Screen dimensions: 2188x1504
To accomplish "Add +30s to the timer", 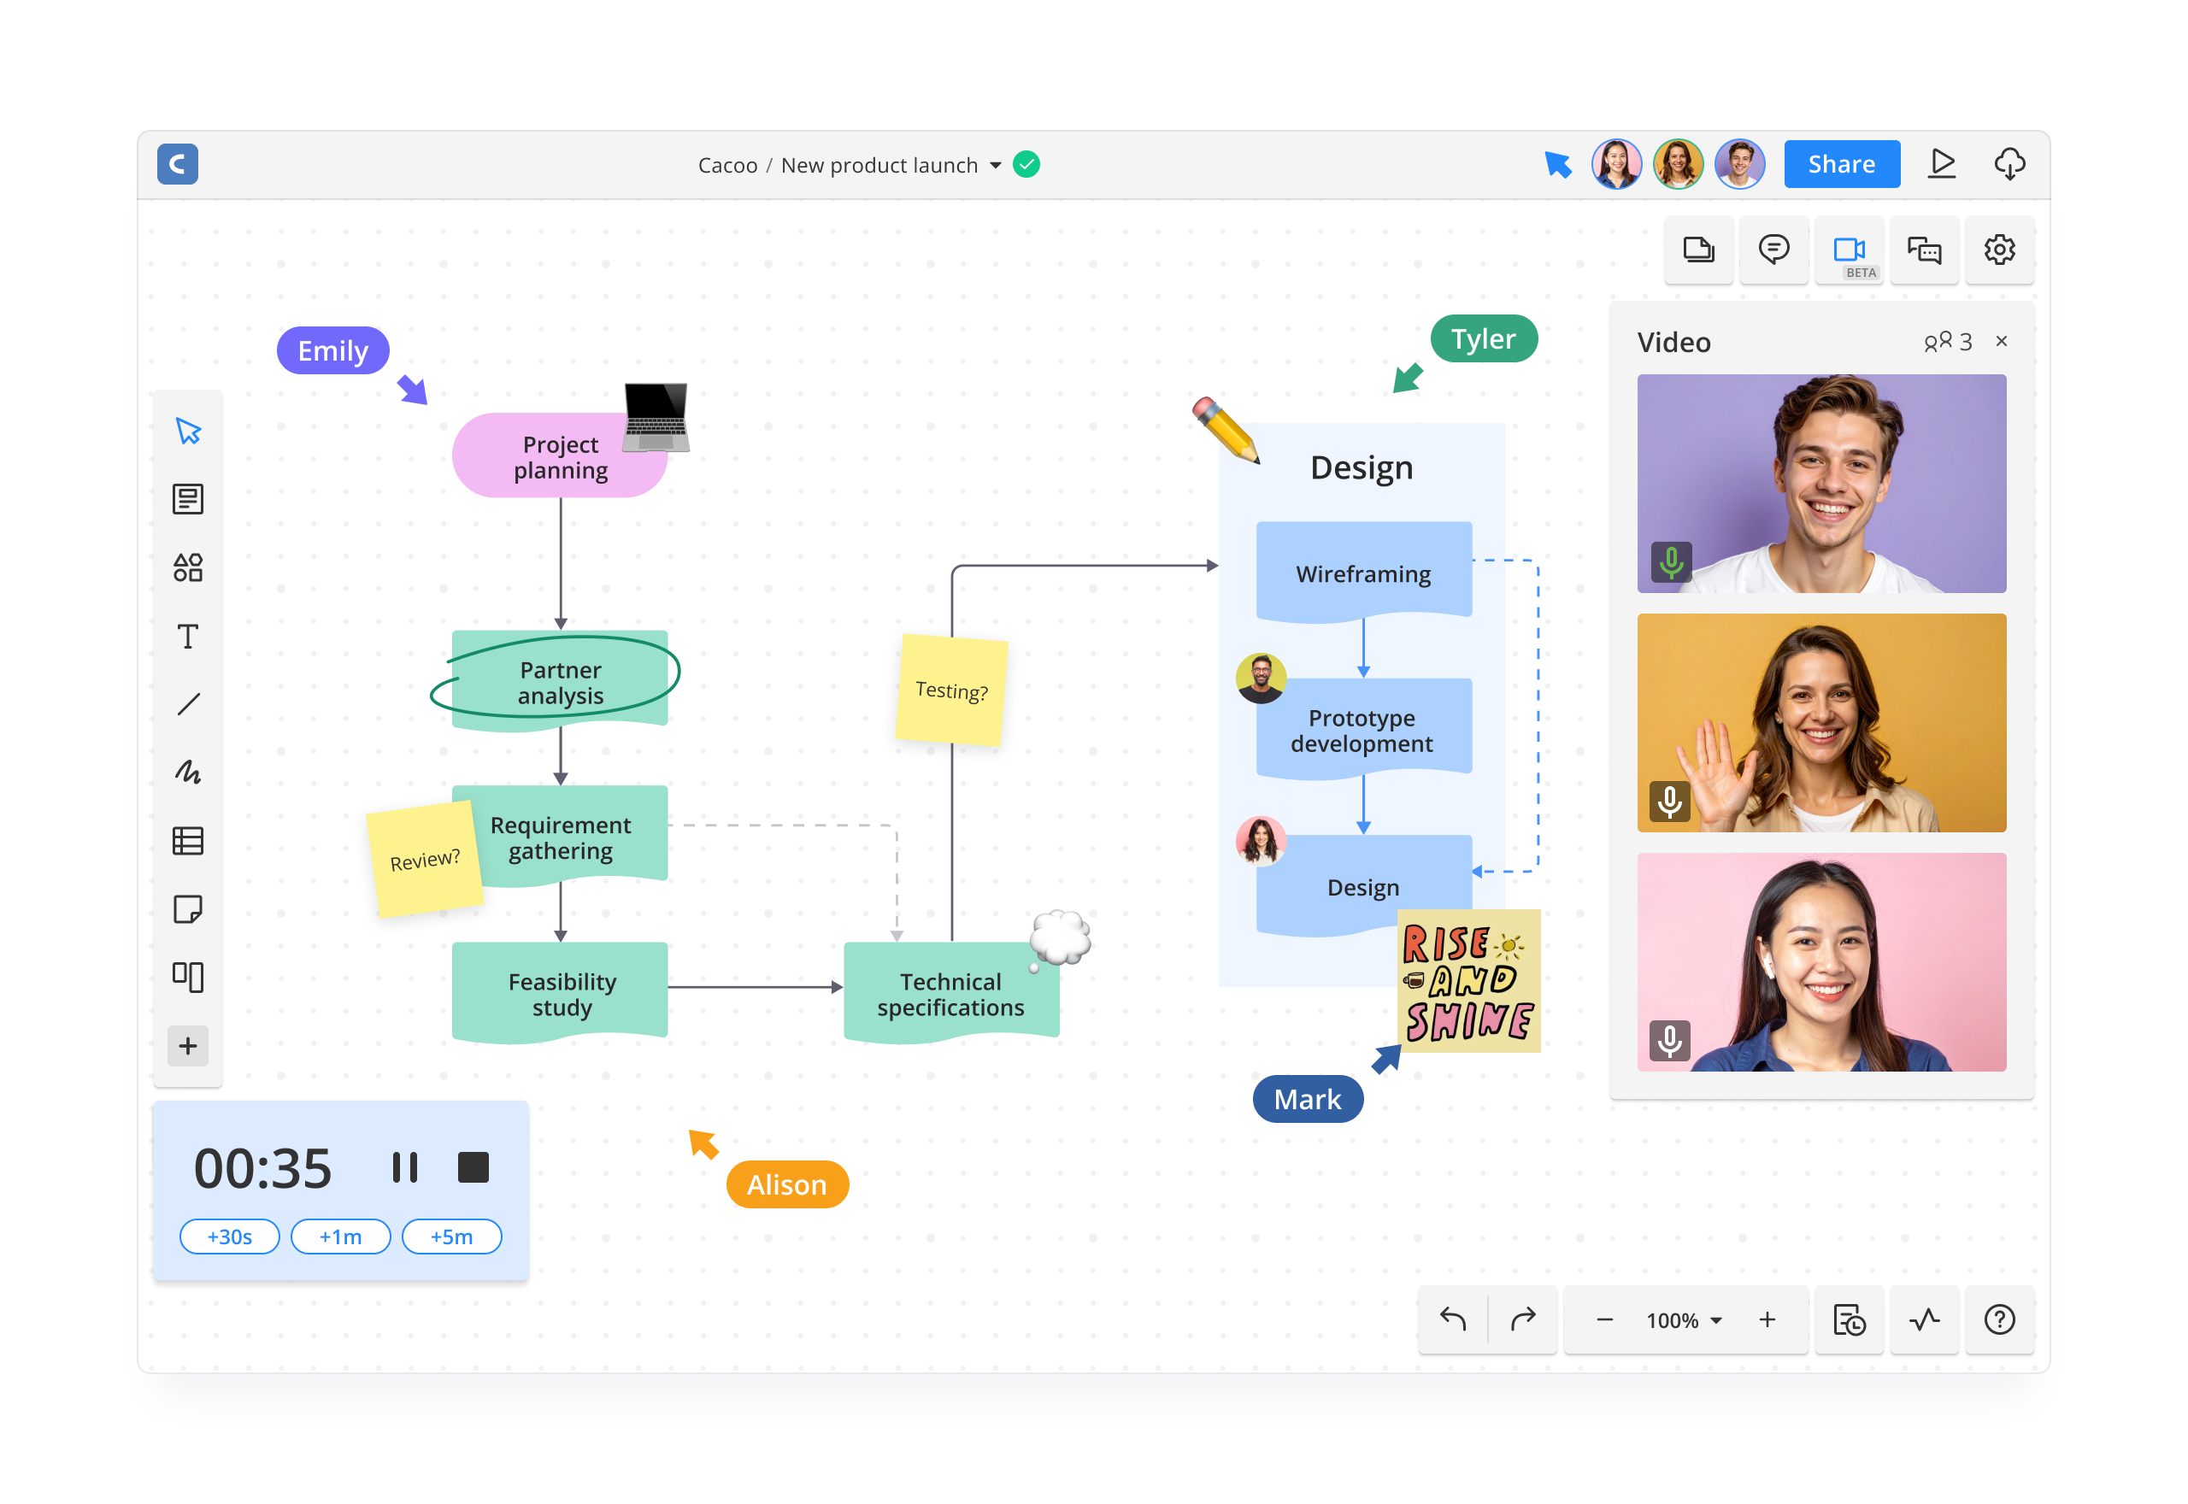I will pyautogui.click(x=229, y=1237).
